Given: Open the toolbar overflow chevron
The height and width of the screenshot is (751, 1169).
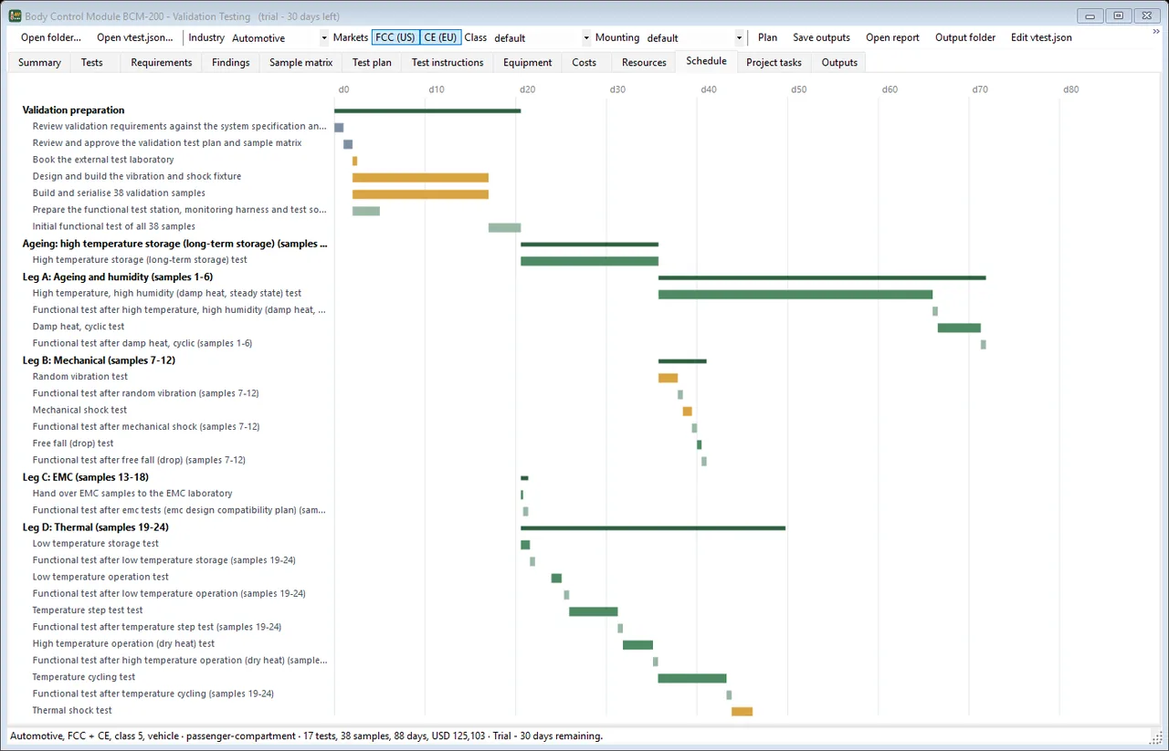Looking at the screenshot, I should (1156, 32).
